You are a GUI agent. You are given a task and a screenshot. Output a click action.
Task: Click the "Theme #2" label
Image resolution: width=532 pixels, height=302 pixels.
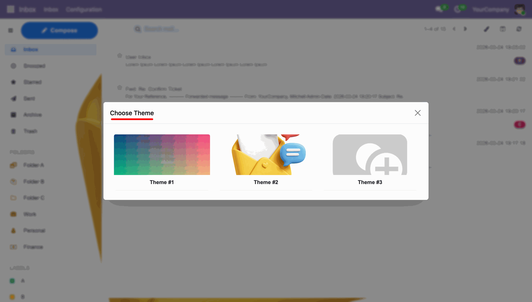(266, 182)
